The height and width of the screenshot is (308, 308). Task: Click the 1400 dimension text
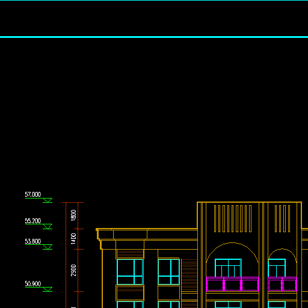coord(73,239)
